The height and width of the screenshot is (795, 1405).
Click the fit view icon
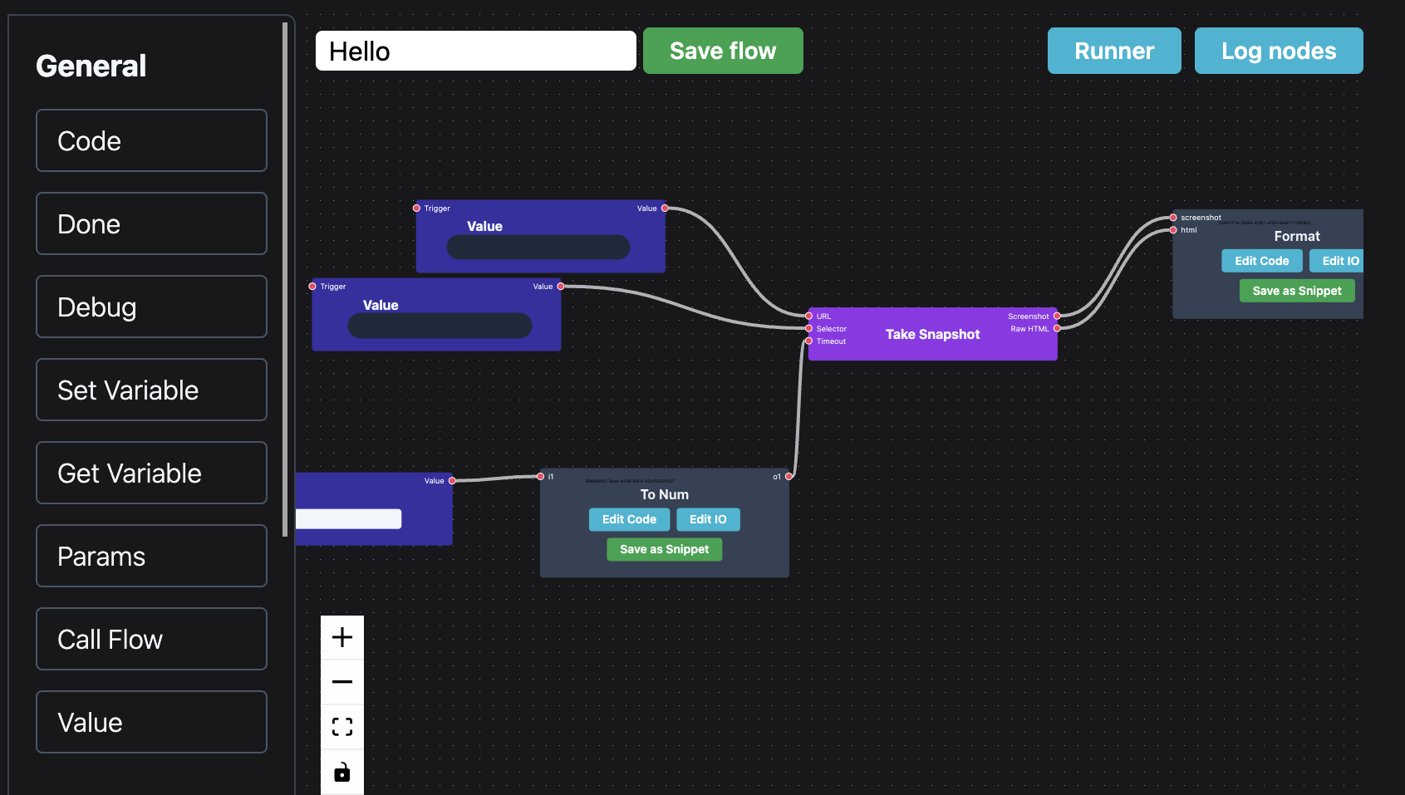point(342,727)
